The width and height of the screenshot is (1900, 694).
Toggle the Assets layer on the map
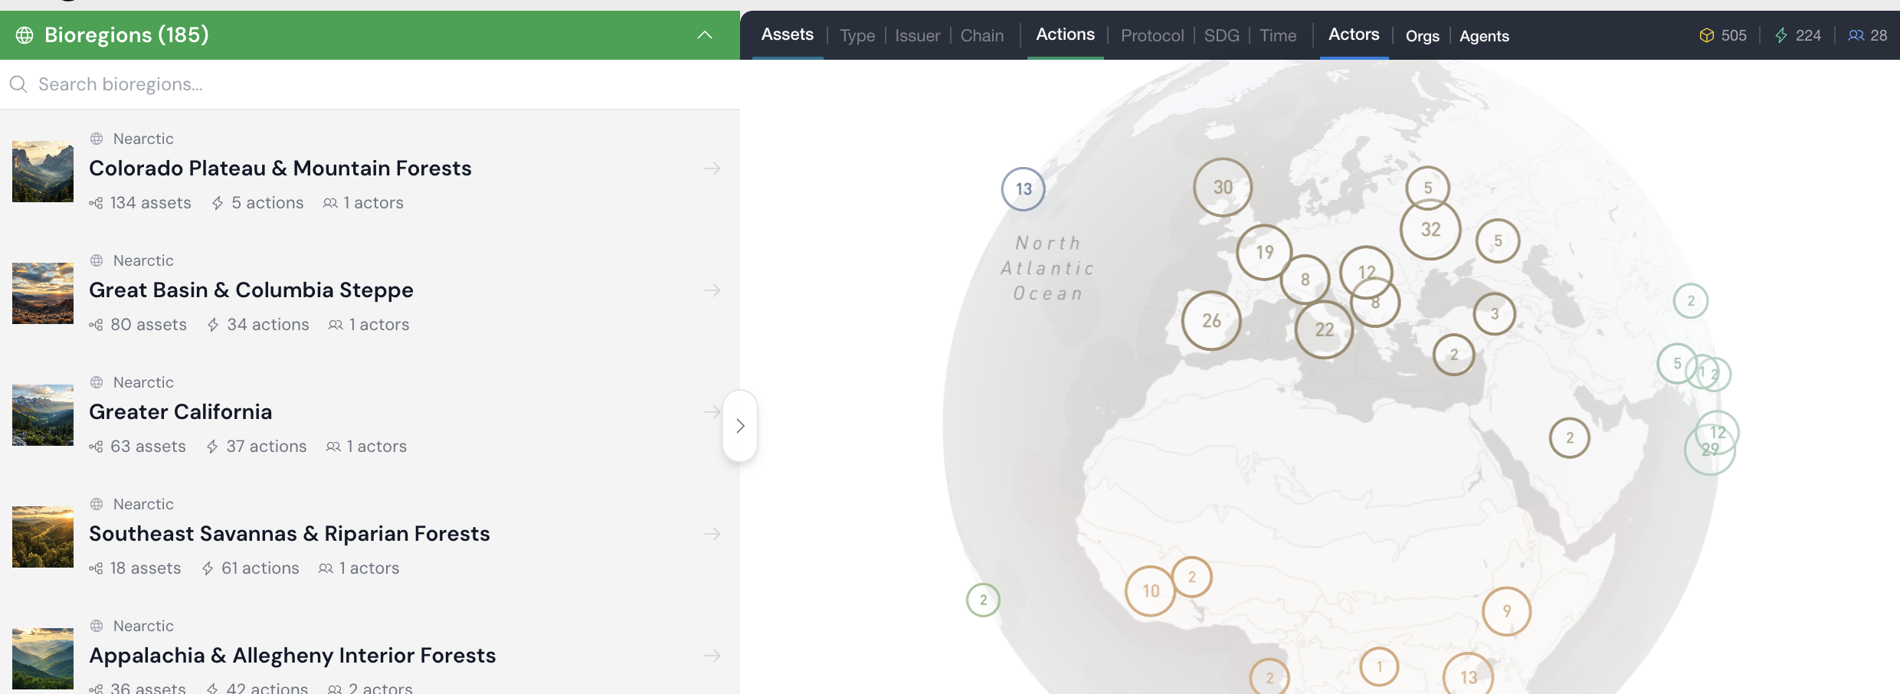click(x=787, y=34)
